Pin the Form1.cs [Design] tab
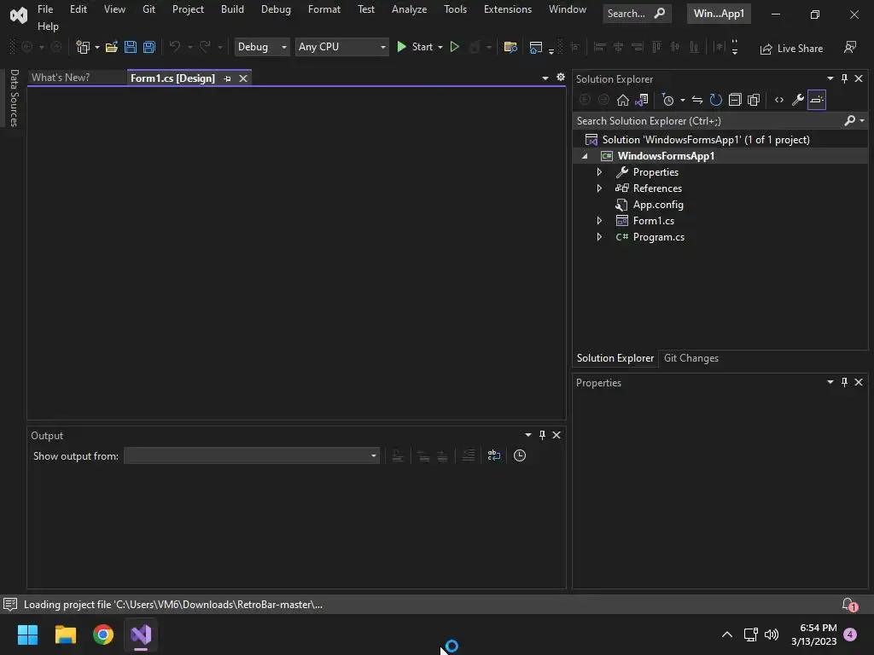This screenshot has height=655, width=874. (227, 78)
